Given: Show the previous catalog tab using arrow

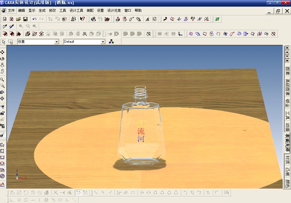Looking at the screenshot, I should pyautogui.click(x=287, y=52).
